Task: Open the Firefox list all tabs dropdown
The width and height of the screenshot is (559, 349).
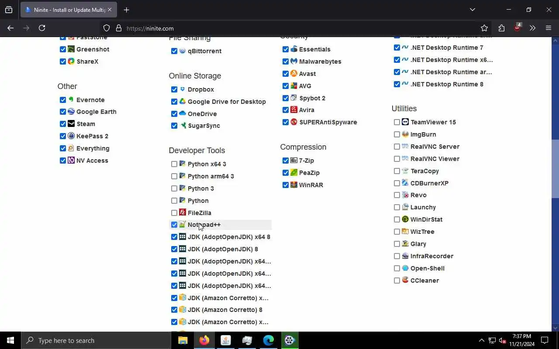Action: coord(473,10)
